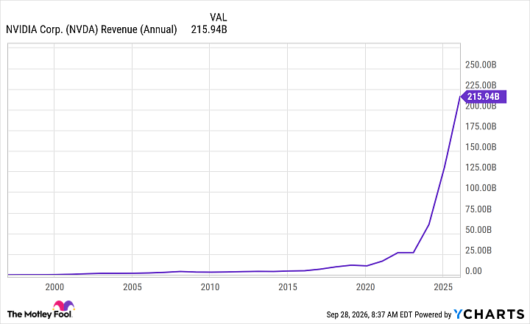Click the 2015 year label
530x324 pixels.
tap(288, 287)
